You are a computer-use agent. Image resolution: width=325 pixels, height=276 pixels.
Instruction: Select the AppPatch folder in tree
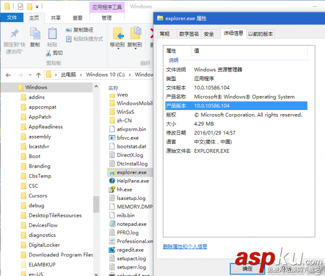click(36, 117)
